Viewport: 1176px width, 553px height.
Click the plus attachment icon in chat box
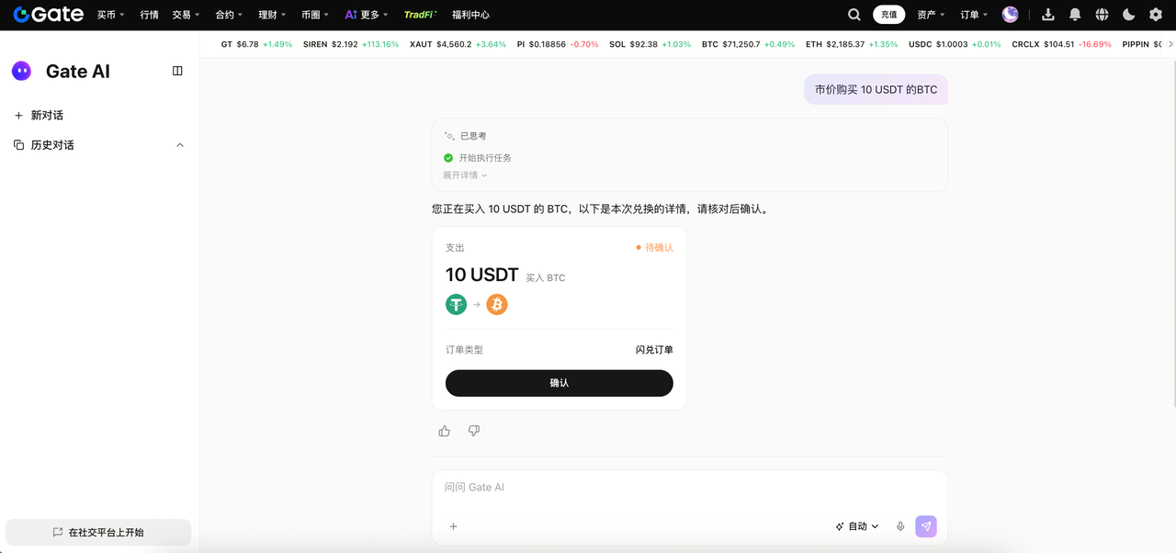pos(453,526)
